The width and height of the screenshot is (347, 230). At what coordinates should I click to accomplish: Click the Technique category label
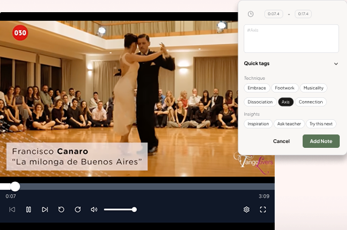pyautogui.click(x=255, y=78)
